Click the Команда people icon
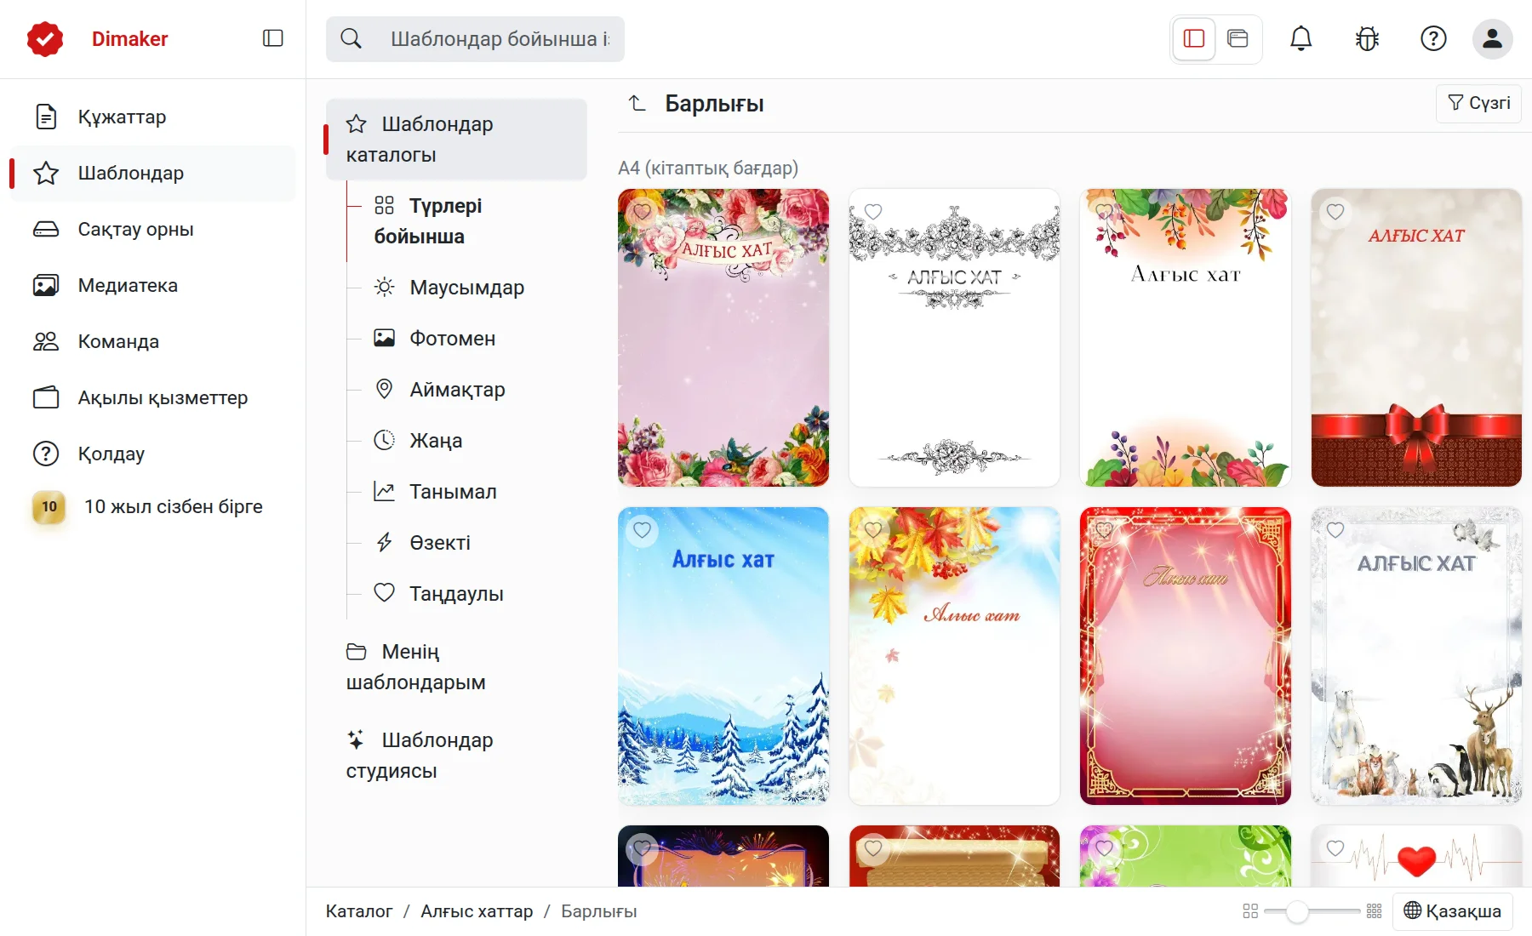The height and width of the screenshot is (936, 1532). (46, 341)
